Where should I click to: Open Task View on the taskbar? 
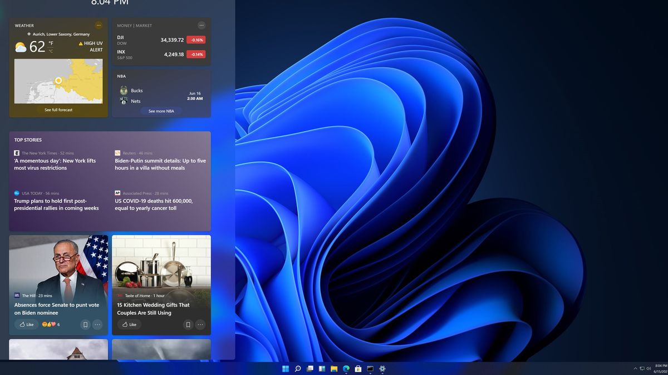pyautogui.click(x=310, y=368)
